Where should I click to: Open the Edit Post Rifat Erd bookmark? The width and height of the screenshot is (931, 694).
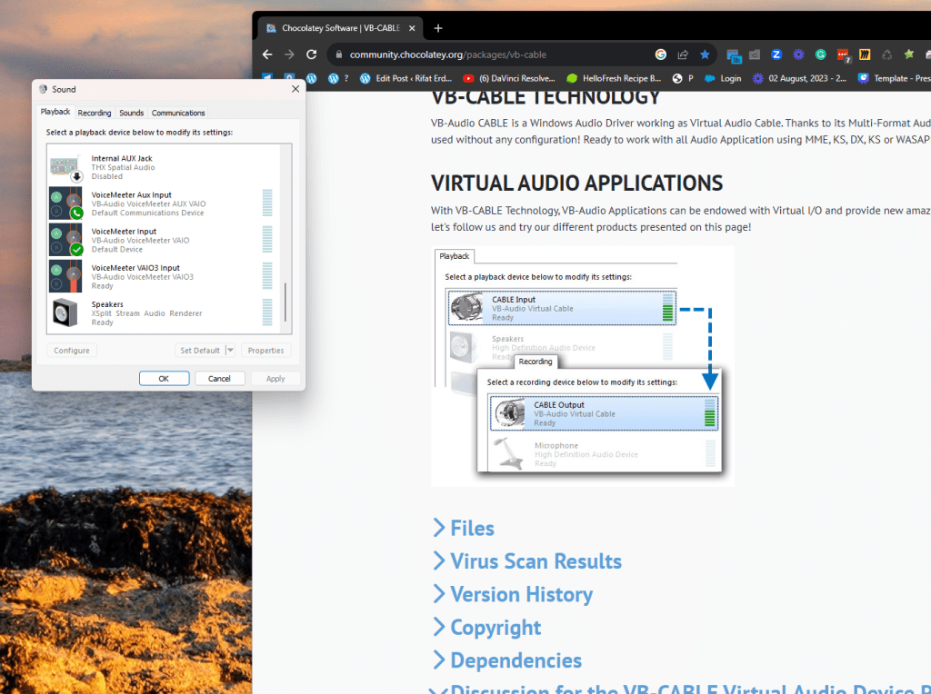point(406,78)
